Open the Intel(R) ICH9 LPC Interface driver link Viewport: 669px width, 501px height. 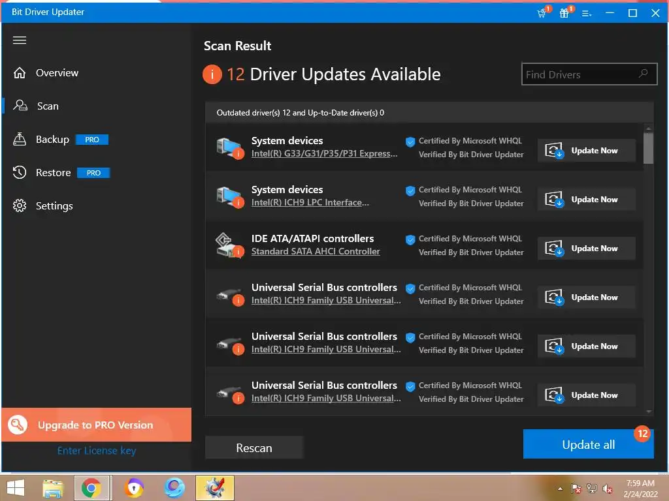pos(310,203)
